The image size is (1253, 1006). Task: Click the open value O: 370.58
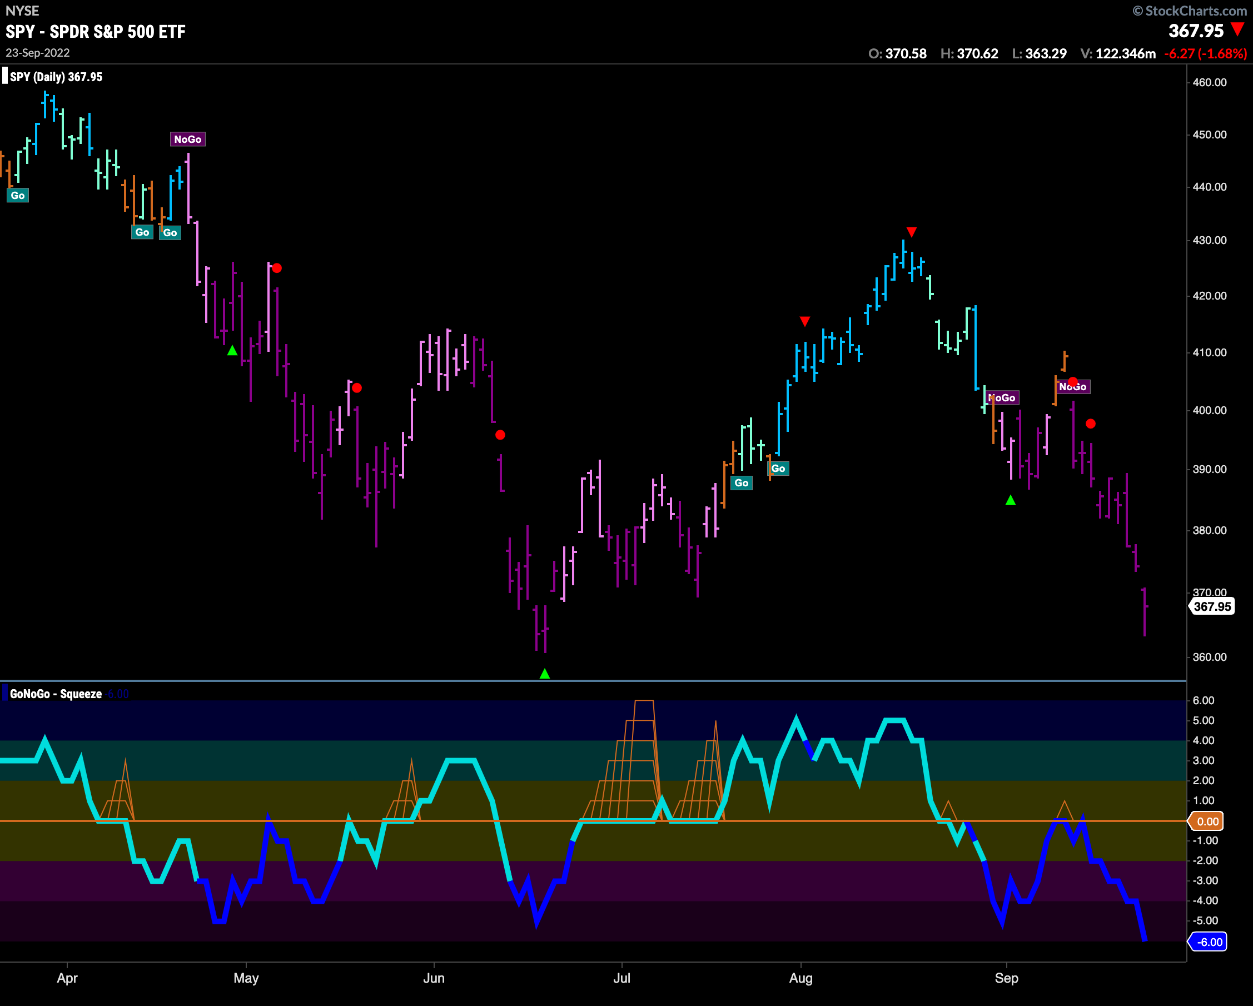897,53
